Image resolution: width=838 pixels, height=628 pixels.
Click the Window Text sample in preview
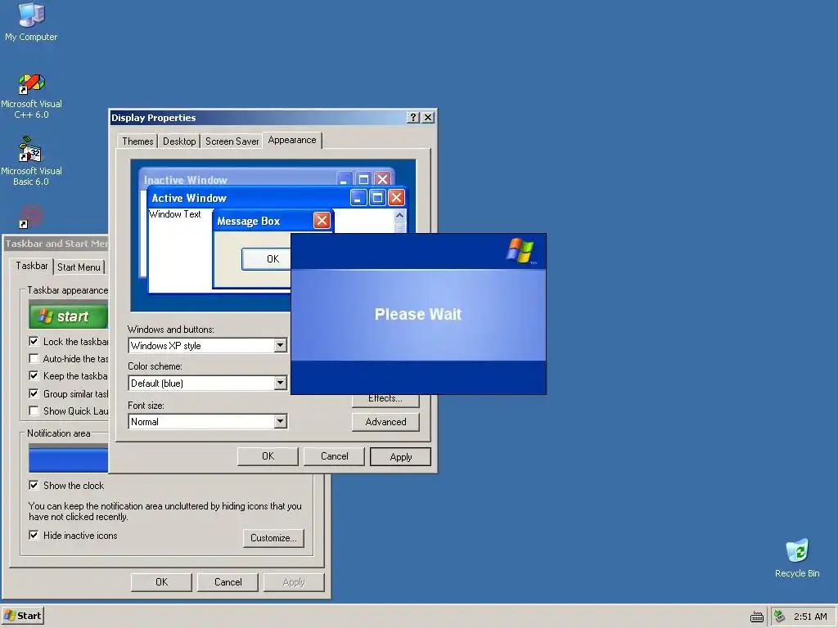point(175,214)
